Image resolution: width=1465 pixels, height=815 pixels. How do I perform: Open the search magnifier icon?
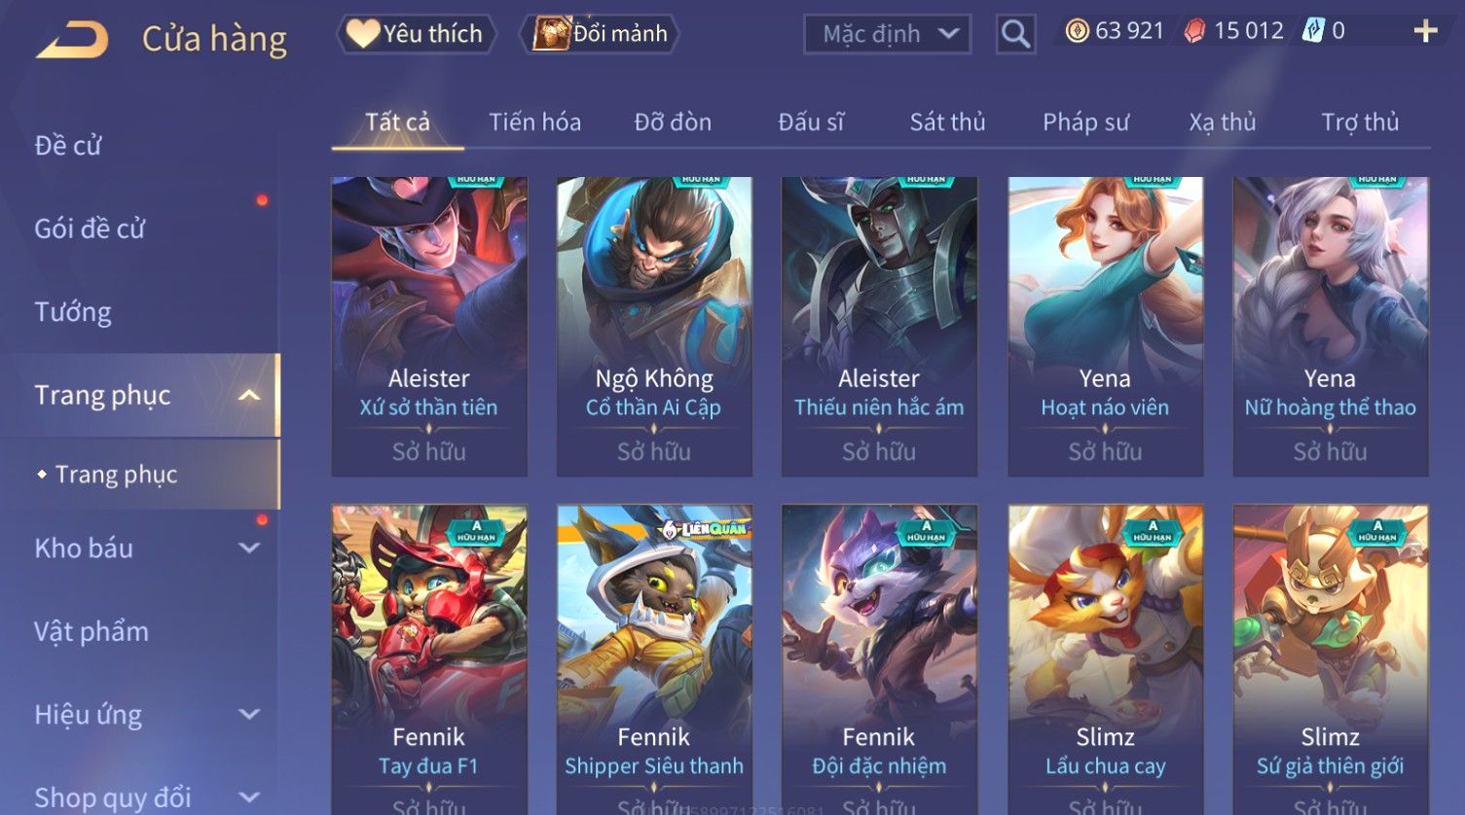tap(1015, 35)
